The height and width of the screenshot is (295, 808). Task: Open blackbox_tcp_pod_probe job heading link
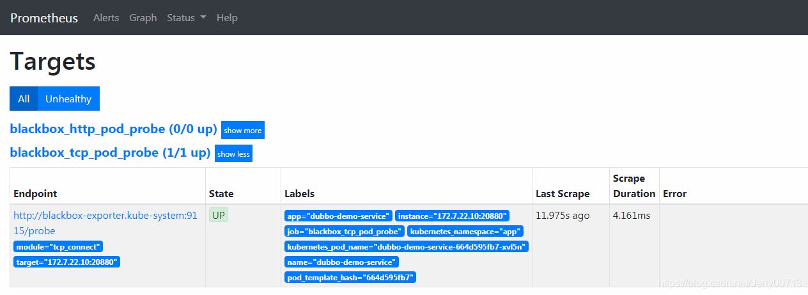(x=110, y=153)
